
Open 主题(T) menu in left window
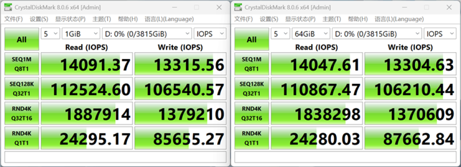[102, 19]
